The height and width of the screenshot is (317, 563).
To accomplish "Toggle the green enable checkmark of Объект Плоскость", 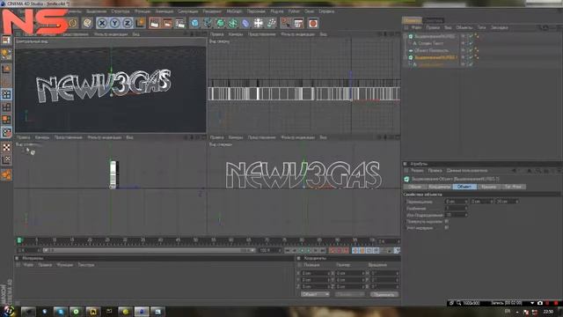I will click(x=471, y=51).
